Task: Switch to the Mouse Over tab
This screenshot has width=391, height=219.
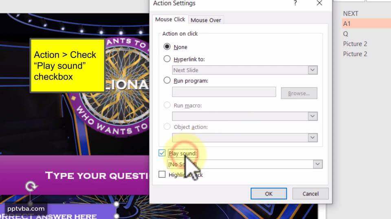Action: (206, 20)
